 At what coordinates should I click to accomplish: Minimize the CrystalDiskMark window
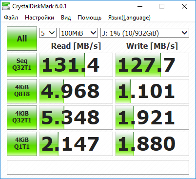point(140,6)
